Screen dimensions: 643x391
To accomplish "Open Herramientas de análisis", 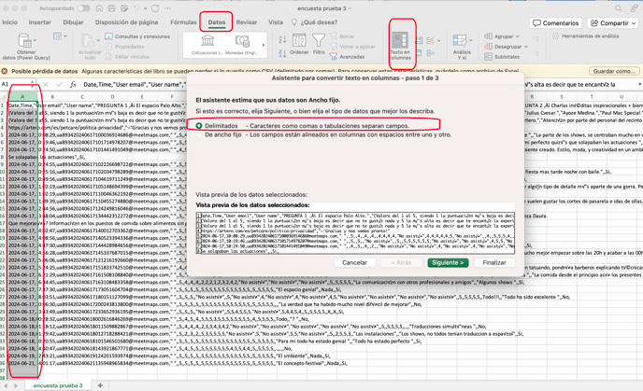I will pyautogui.click(x=586, y=36).
